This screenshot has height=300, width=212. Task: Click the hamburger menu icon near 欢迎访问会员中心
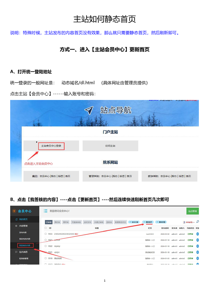(45, 211)
